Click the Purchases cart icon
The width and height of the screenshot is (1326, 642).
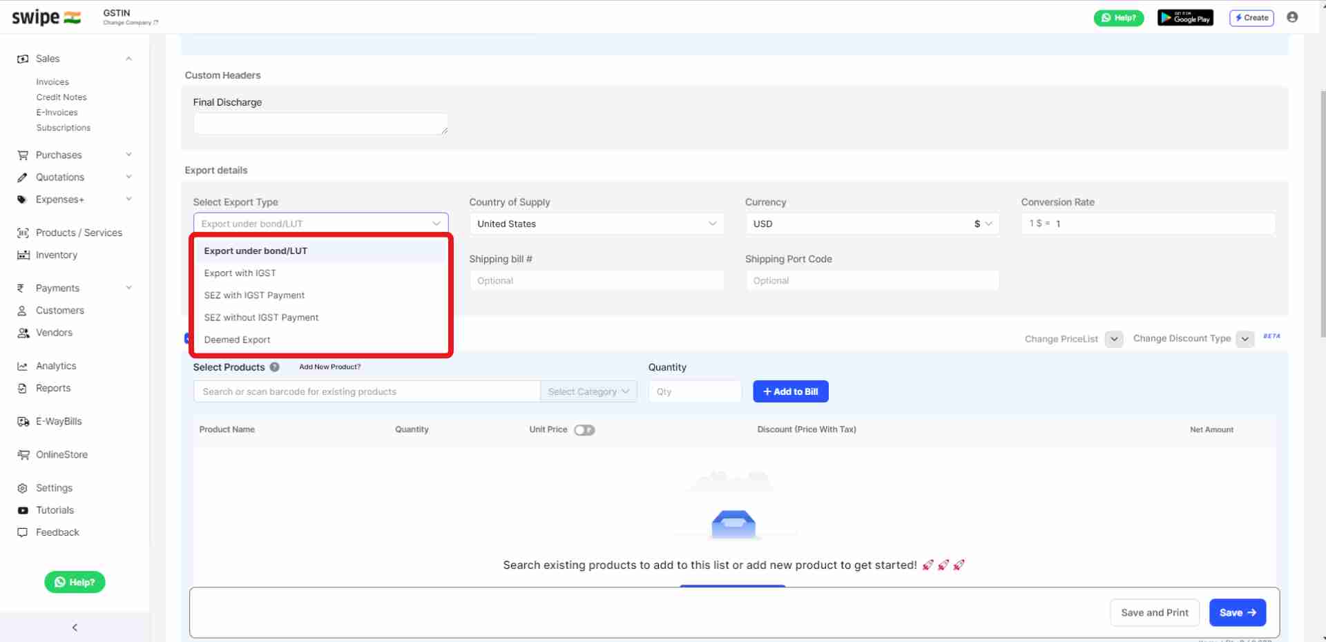click(23, 155)
